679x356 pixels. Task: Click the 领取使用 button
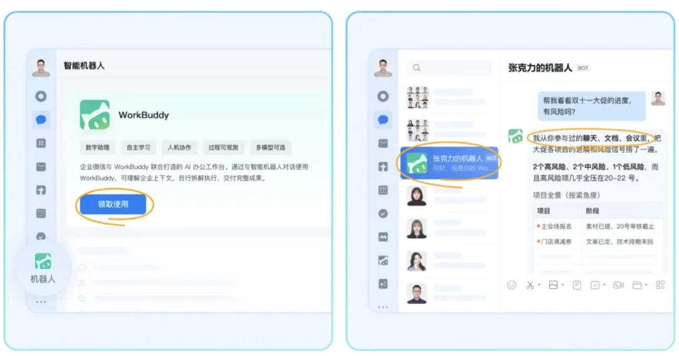[113, 204]
